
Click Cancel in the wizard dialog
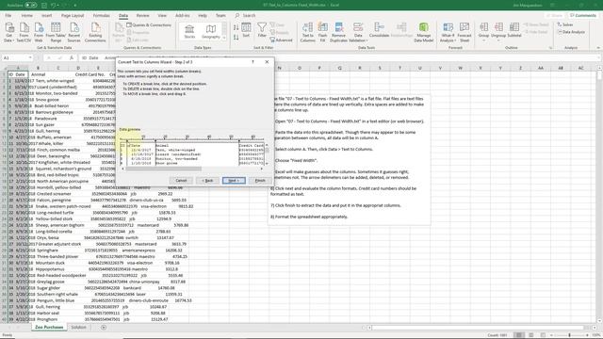[x=181, y=180]
